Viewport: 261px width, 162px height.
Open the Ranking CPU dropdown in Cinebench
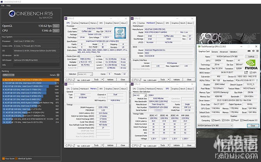[9, 75]
